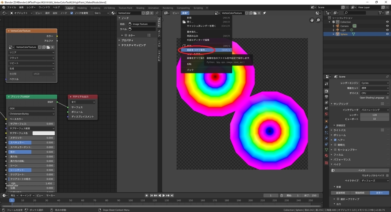Enable the 簡略化 checkbox
This screenshot has height=212, width=391.
pyautogui.click(x=335, y=144)
